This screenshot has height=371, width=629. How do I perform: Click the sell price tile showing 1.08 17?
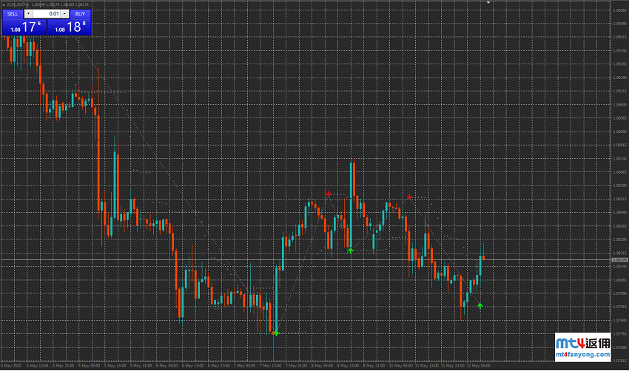(24, 27)
